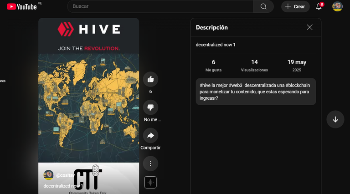This screenshot has height=194, width=350.
Task: Open the #blockchain hashtag link
Action: click(298, 85)
